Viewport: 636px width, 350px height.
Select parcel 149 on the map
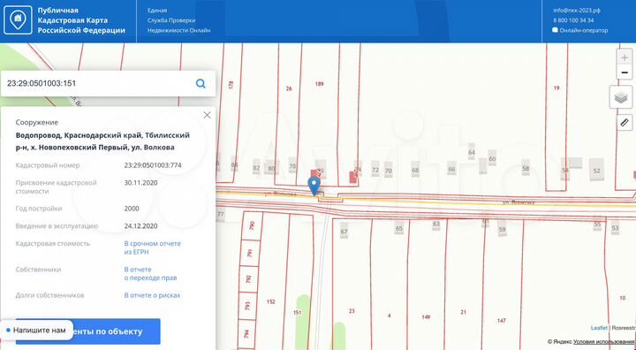click(x=426, y=316)
